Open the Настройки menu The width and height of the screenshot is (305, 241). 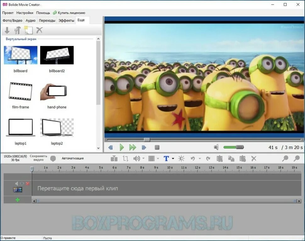coord(25,13)
